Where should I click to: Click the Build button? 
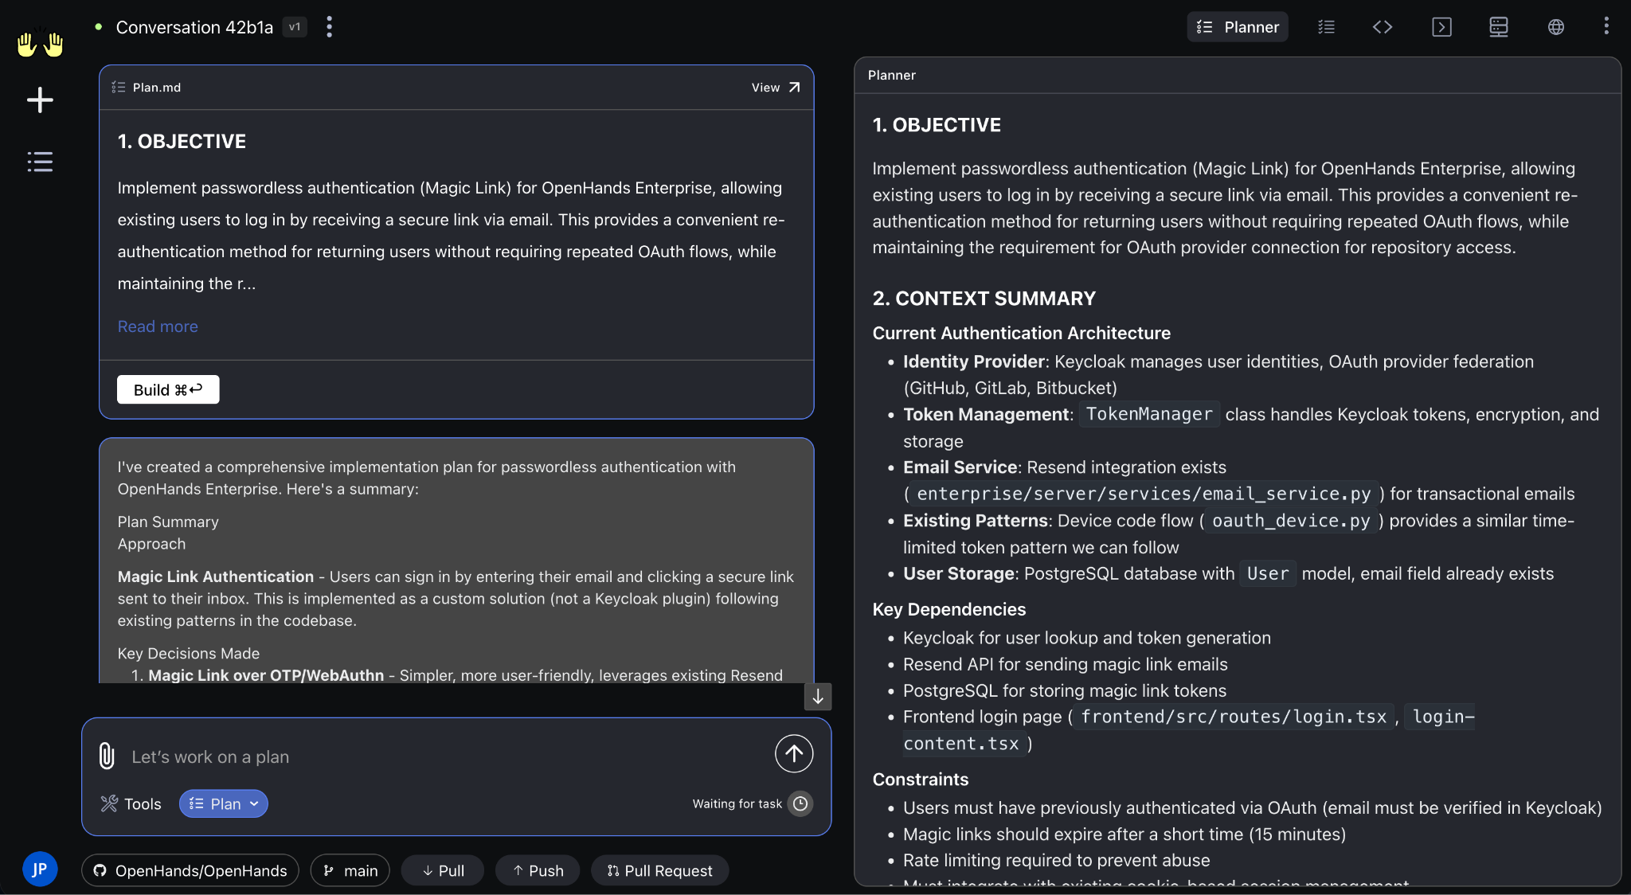[x=168, y=389]
